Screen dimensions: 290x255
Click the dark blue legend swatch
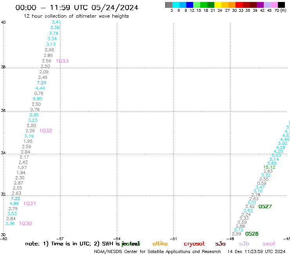point(190,5)
